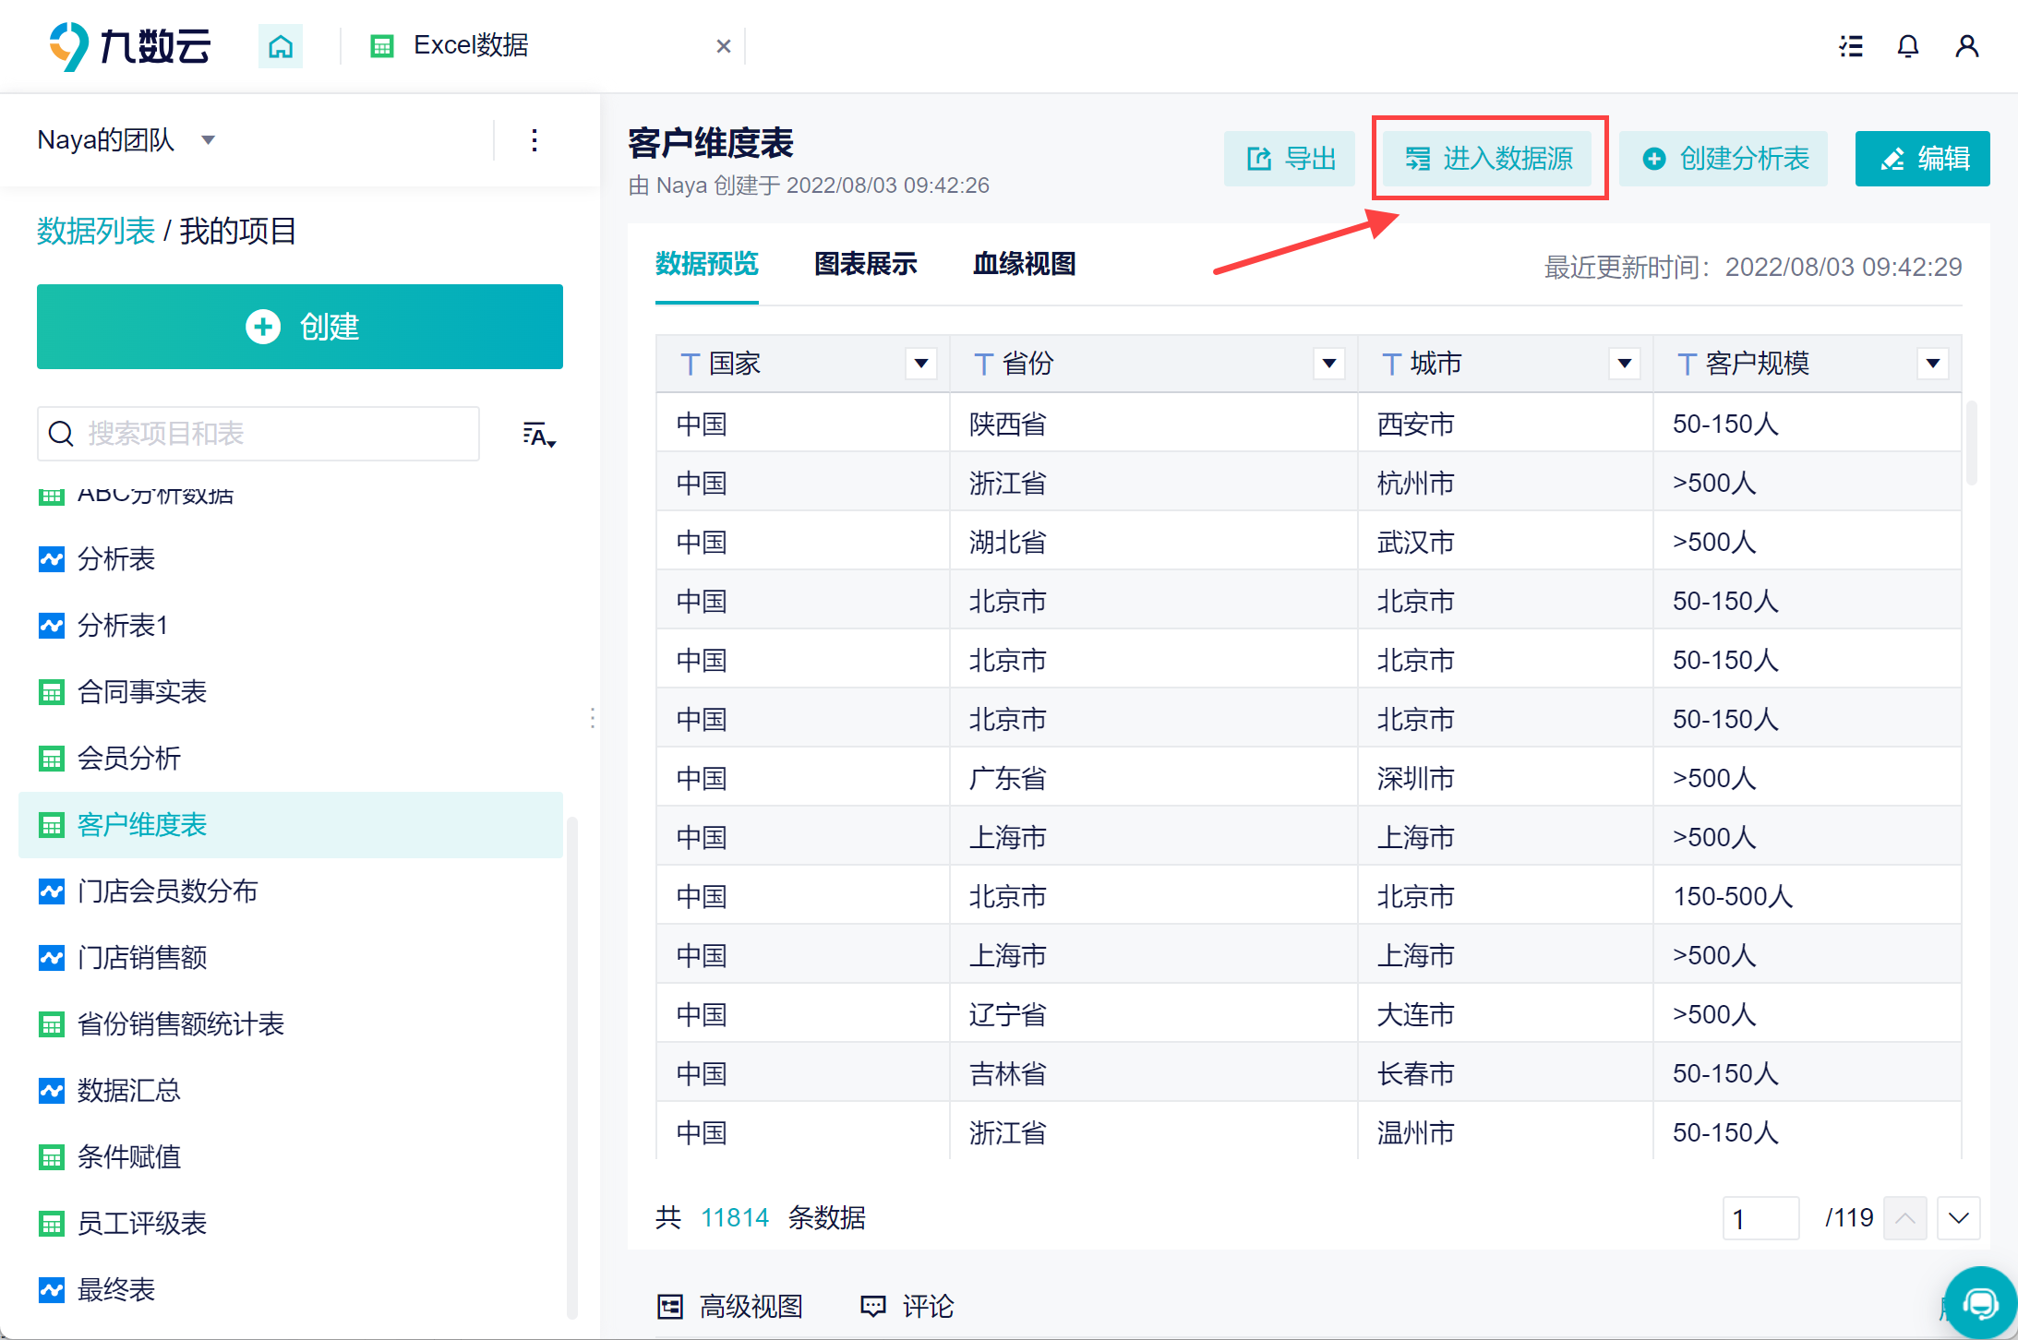Screen dimensions: 2018x1340
Task: Open the 国家 column filter dropdown
Action: click(x=920, y=364)
